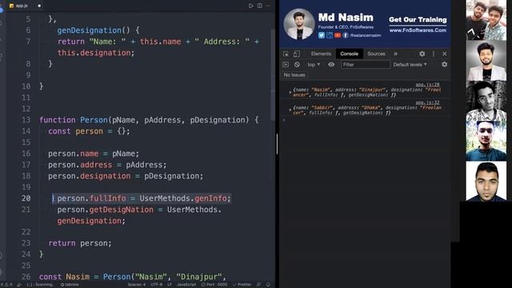Viewport: 512px width, 288px height.
Task: Open DevTools customize three-dot menu
Action: pos(434,54)
